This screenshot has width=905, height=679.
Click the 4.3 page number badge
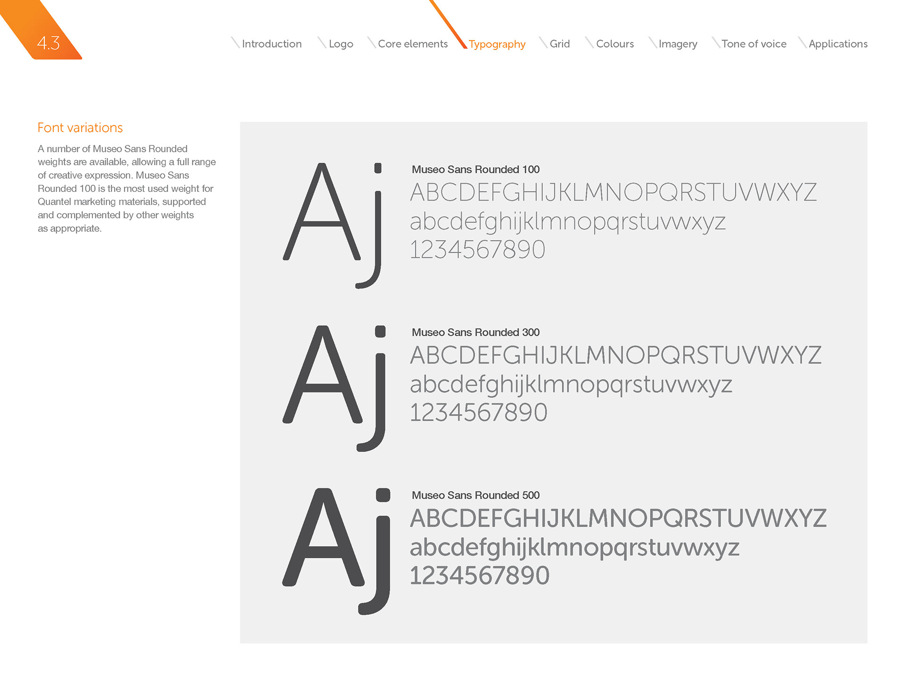pyautogui.click(x=48, y=43)
